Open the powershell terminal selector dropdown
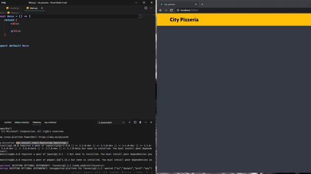 (x=111, y=122)
